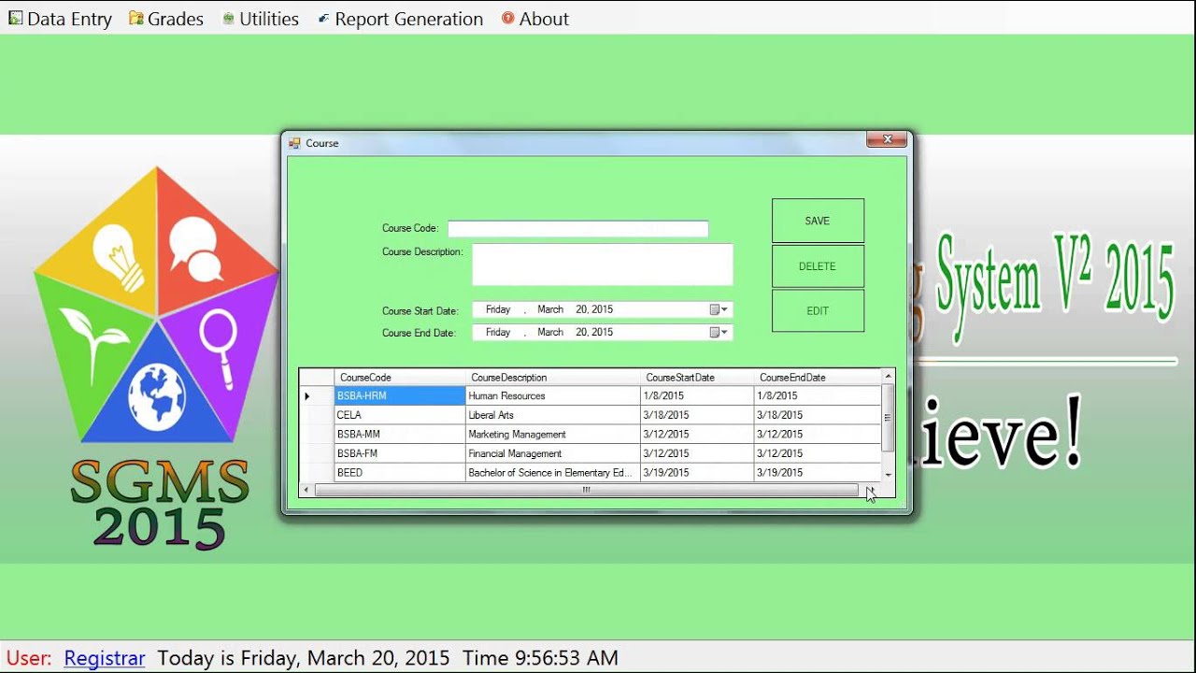Click the row header of the CELA row
Image resolution: width=1196 pixels, height=673 pixels.
317,415
